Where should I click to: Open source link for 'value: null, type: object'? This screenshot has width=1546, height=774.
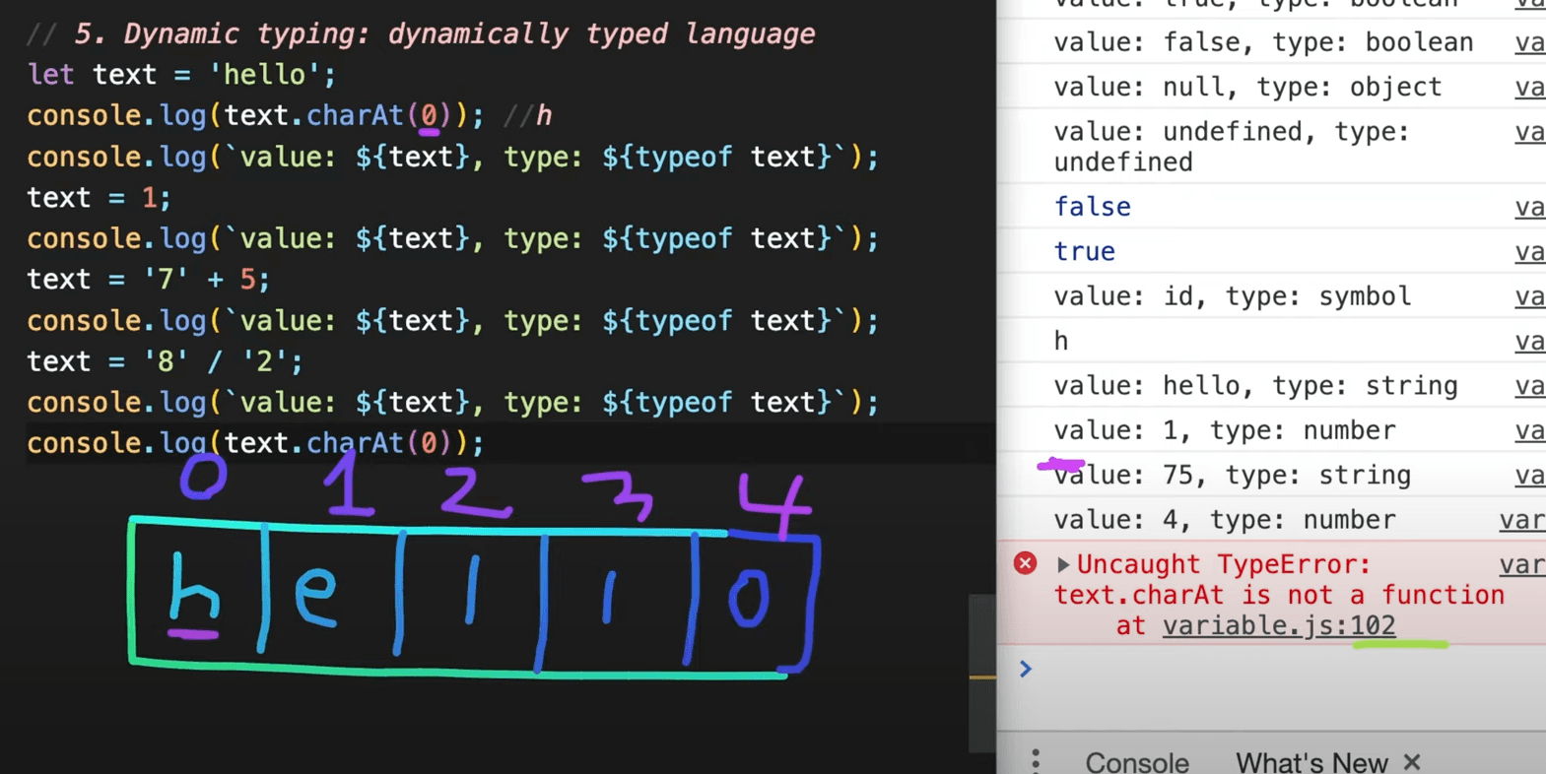tap(1529, 88)
